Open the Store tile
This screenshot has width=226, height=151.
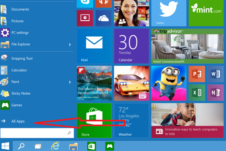(x=94, y=120)
